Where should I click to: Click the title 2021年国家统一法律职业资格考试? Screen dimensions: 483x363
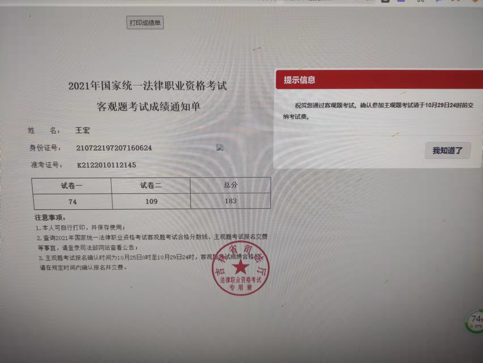tap(147, 86)
